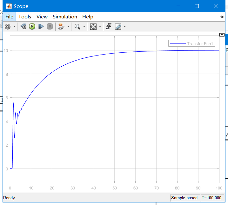Click the Step Forward button
Viewport: 228px width, 205px height.
click(x=41, y=26)
